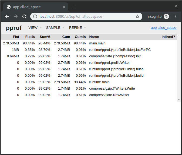Click scrollbar up arrow in table

coord(179,36)
